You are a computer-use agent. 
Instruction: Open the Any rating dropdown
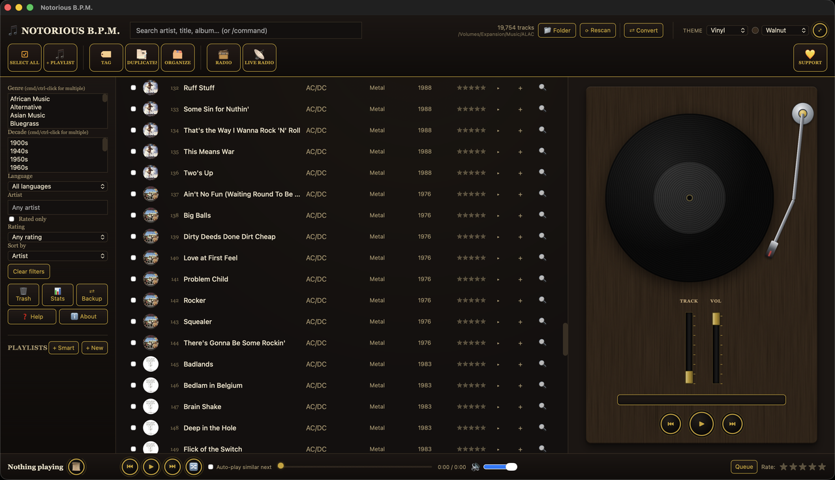57,237
